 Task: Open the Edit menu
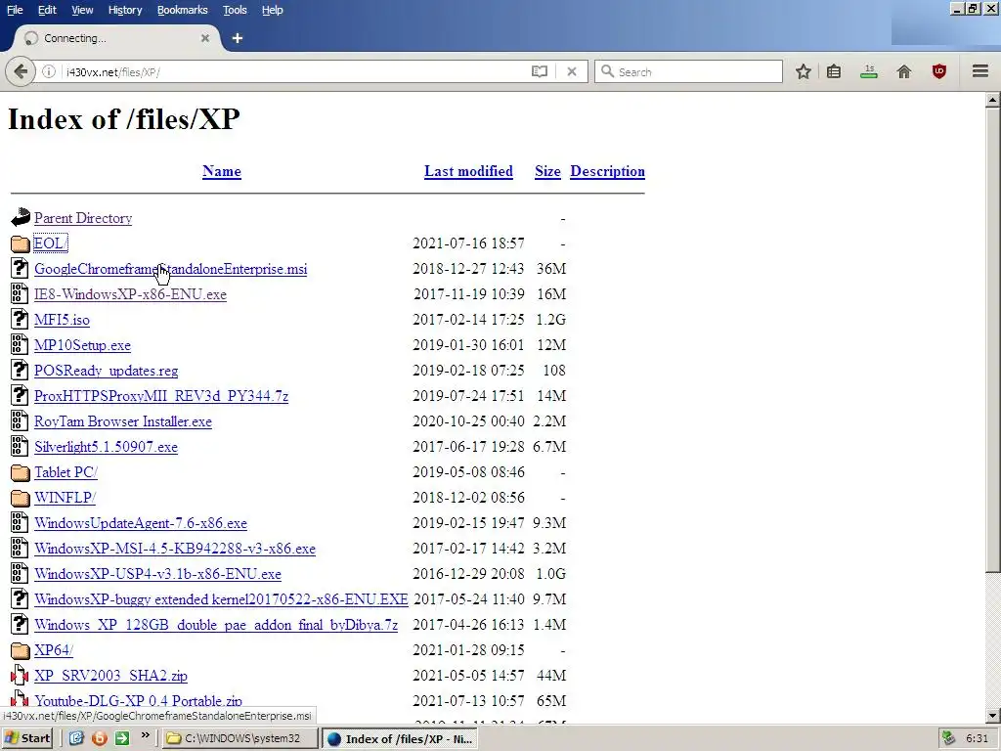click(x=47, y=10)
